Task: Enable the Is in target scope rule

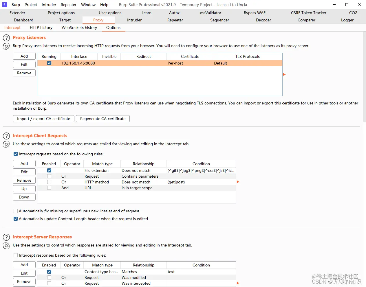Action: [x=49, y=188]
